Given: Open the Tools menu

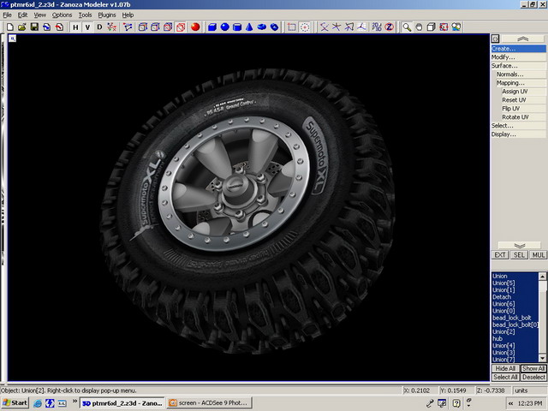Looking at the screenshot, I should pos(85,15).
